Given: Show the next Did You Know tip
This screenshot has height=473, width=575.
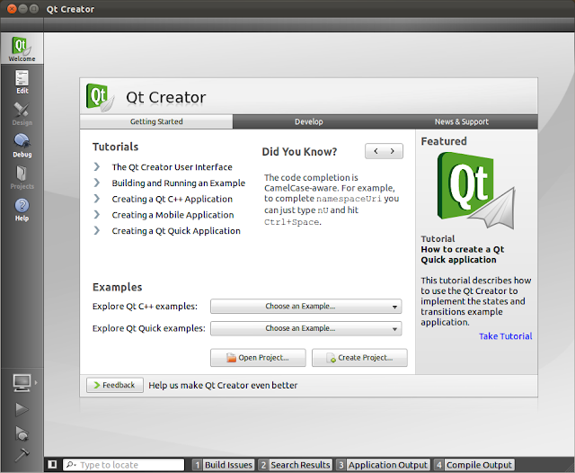Looking at the screenshot, I should (393, 151).
